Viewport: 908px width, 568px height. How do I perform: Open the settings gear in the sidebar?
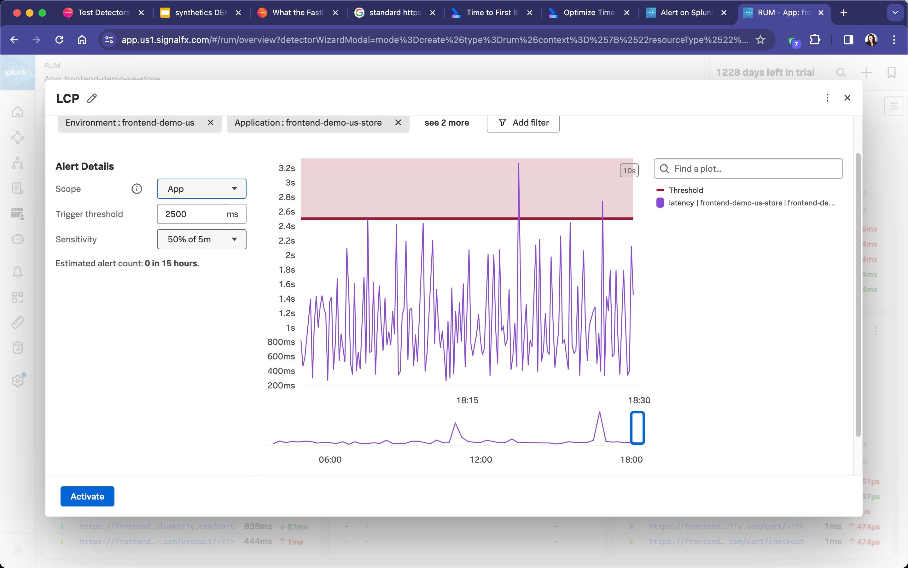pos(18,381)
